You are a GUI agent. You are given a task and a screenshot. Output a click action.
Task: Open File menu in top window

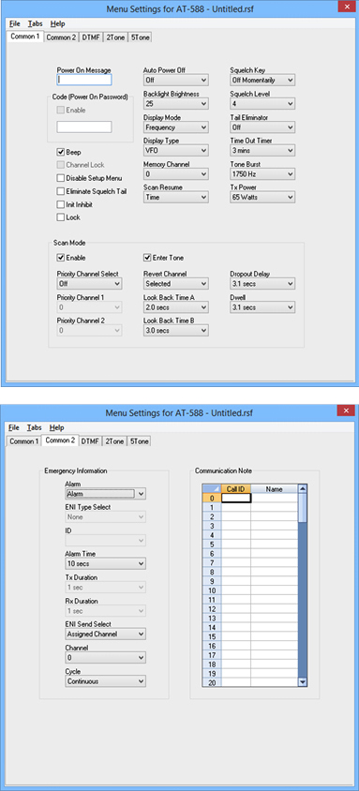(x=15, y=23)
